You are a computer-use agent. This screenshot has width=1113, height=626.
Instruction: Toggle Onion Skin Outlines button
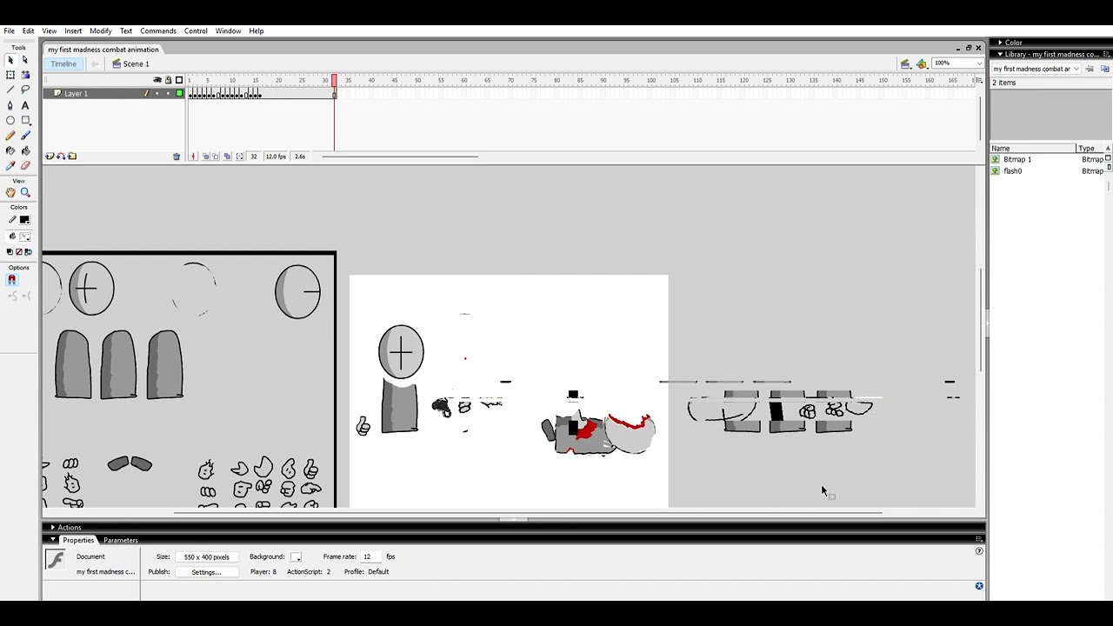[216, 156]
